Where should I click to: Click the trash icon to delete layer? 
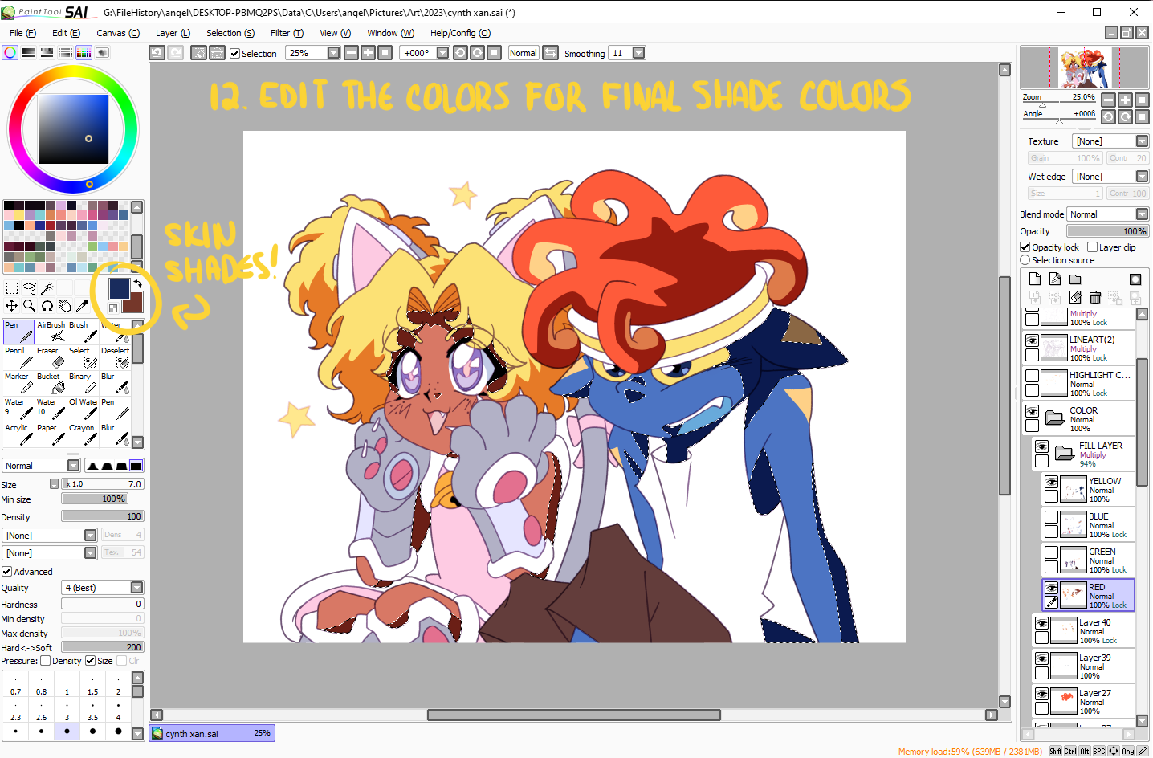1095,298
